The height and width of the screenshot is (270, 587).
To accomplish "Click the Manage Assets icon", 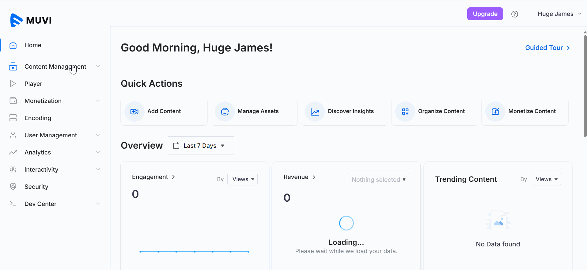I will tap(225, 112).
